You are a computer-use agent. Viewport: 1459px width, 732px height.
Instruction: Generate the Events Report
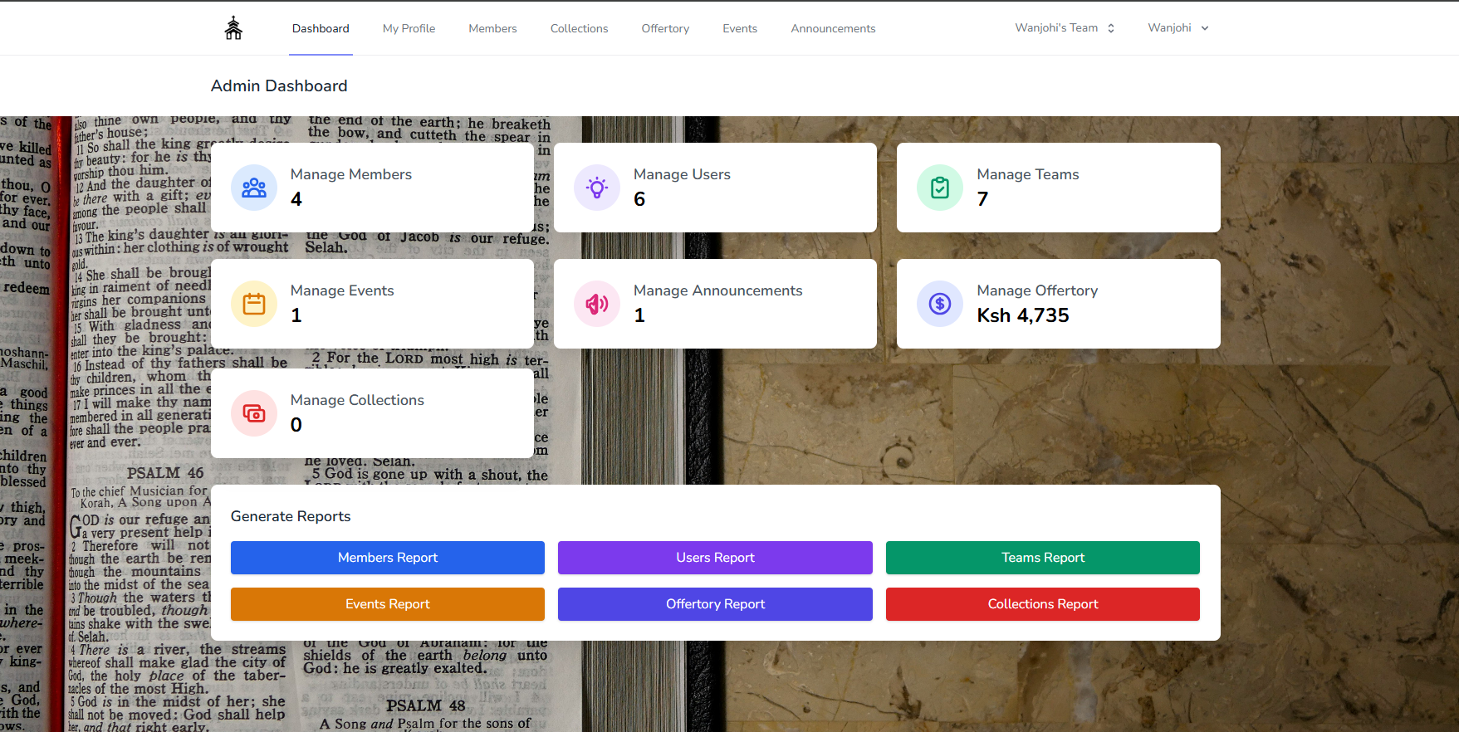pyautogui.click(x=388, y=604)
